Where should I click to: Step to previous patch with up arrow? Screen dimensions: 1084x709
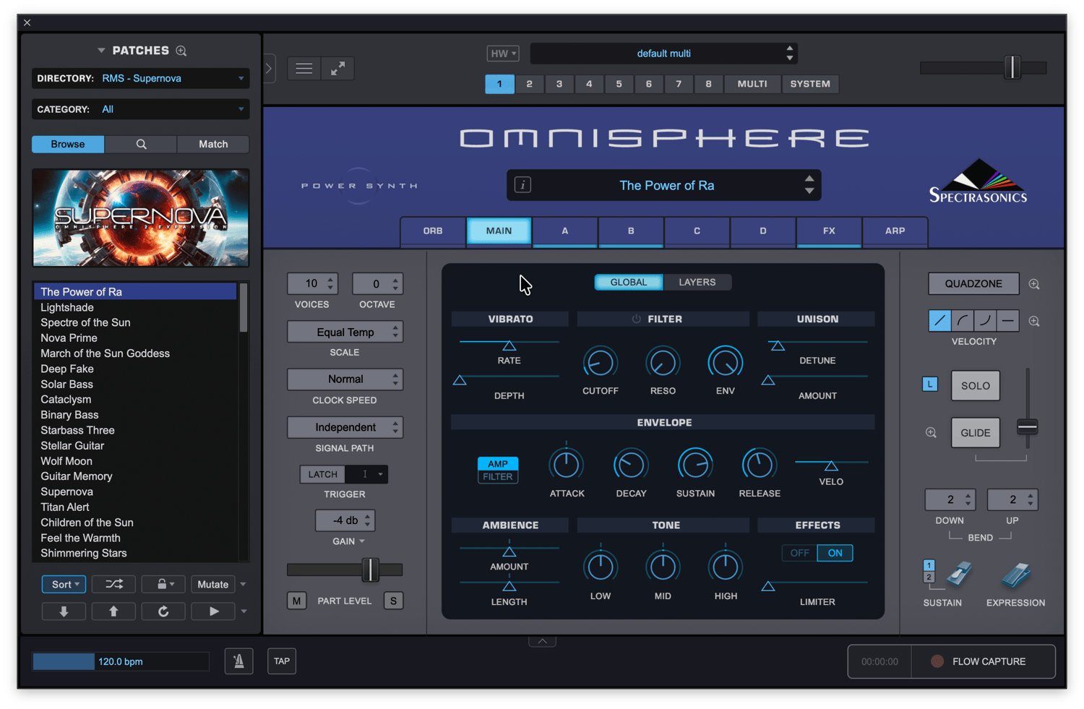point(113,611)
